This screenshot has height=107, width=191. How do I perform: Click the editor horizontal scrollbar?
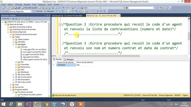(x=101, y=56)
